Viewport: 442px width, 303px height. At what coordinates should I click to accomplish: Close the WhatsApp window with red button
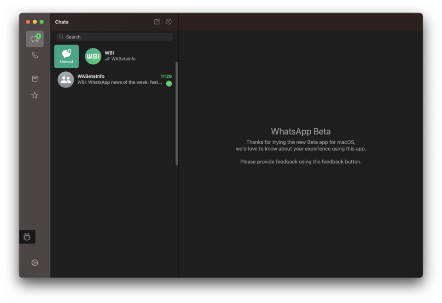28,22
